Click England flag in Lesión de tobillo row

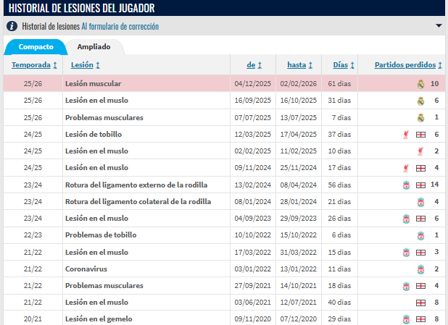[x=420, y=135]
